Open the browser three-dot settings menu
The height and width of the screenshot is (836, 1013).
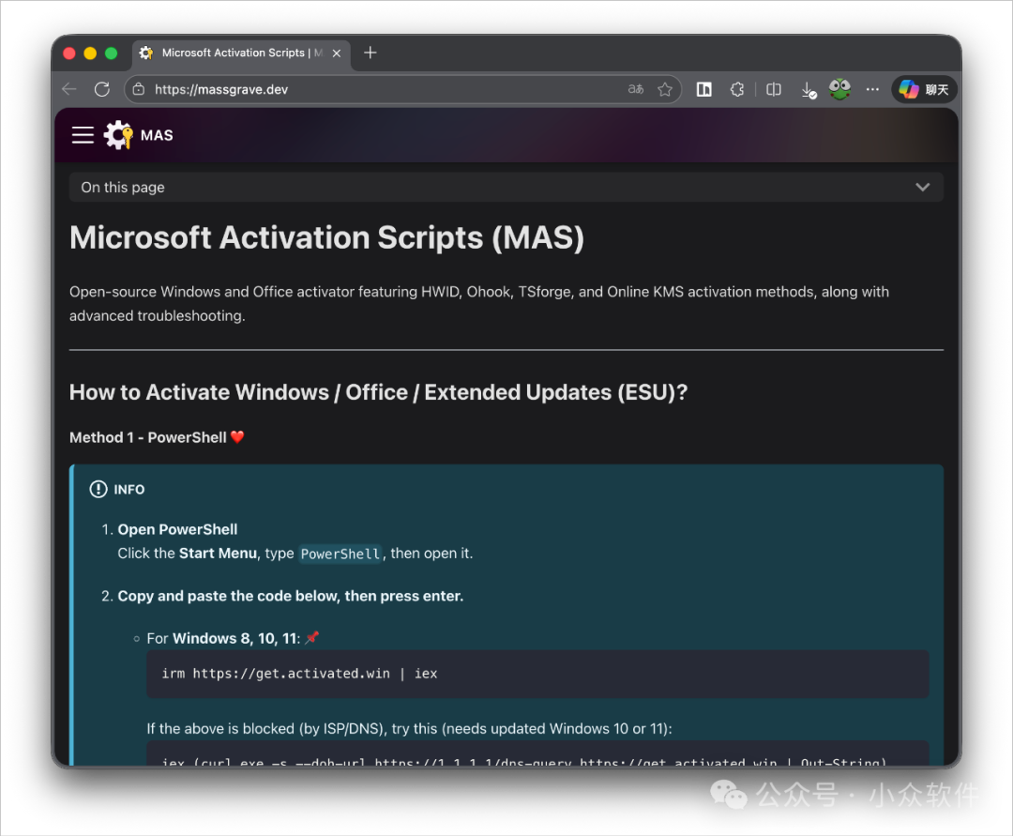click(872, 89)
